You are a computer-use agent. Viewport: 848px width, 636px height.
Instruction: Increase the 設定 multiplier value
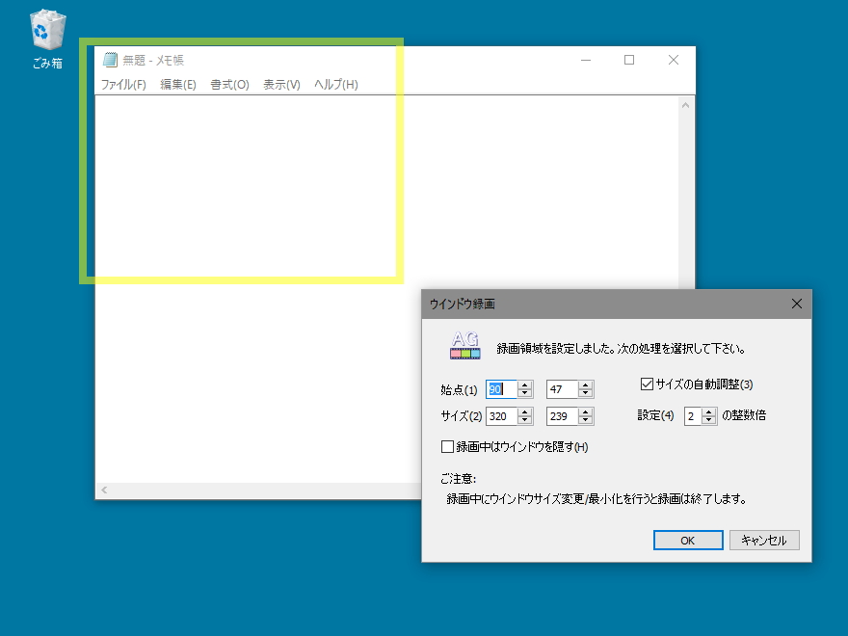[707, 411]
